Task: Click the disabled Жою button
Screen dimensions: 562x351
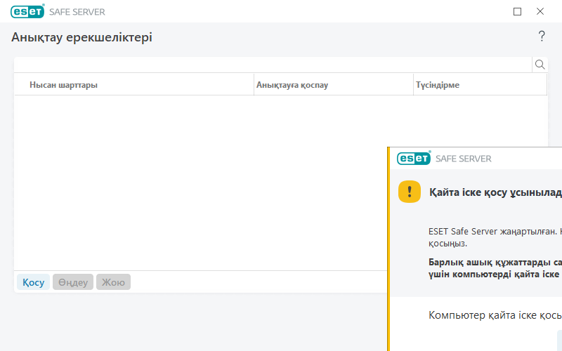Action: tap(113, 282)
